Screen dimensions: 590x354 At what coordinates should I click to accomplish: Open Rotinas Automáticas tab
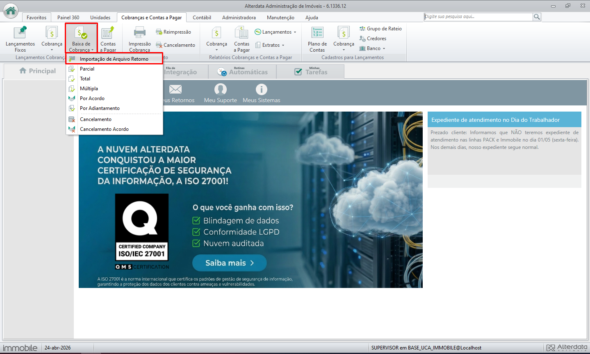243,71
